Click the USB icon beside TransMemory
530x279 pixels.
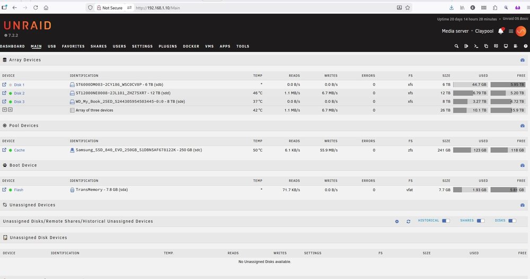tap(72, 190)
